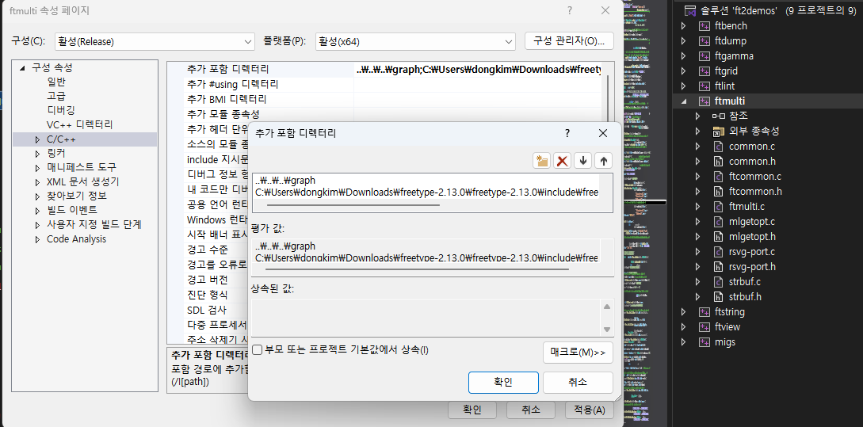Click the 추가 포함 디렉터리 property value
The width and height of the screenshot is (863, 427).
coord(479,70)
